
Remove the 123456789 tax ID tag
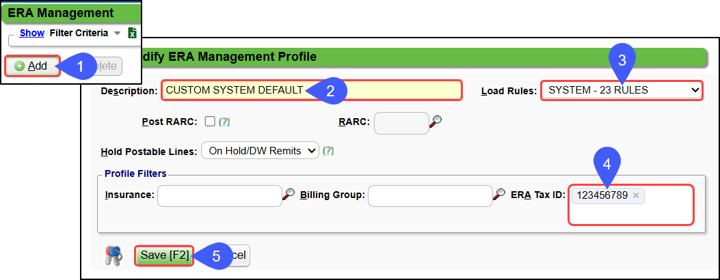point(636,196)
